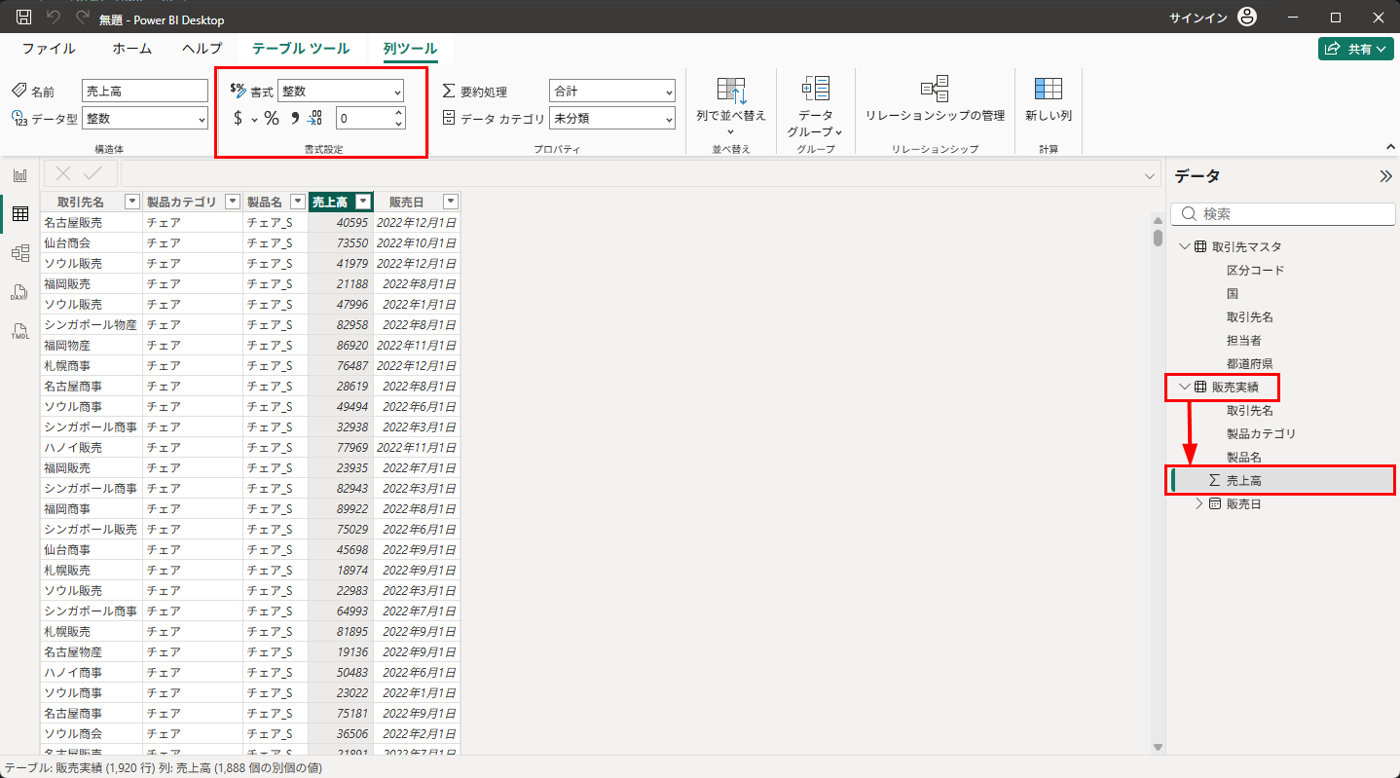
Task: Open filter dropdown on 売上高 column header
Action: tap(363, 202)
